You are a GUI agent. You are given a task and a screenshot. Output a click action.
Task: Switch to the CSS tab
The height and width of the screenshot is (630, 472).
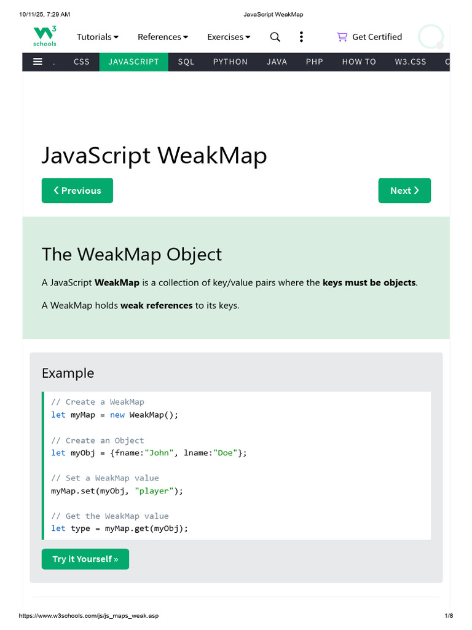point(82,62)
